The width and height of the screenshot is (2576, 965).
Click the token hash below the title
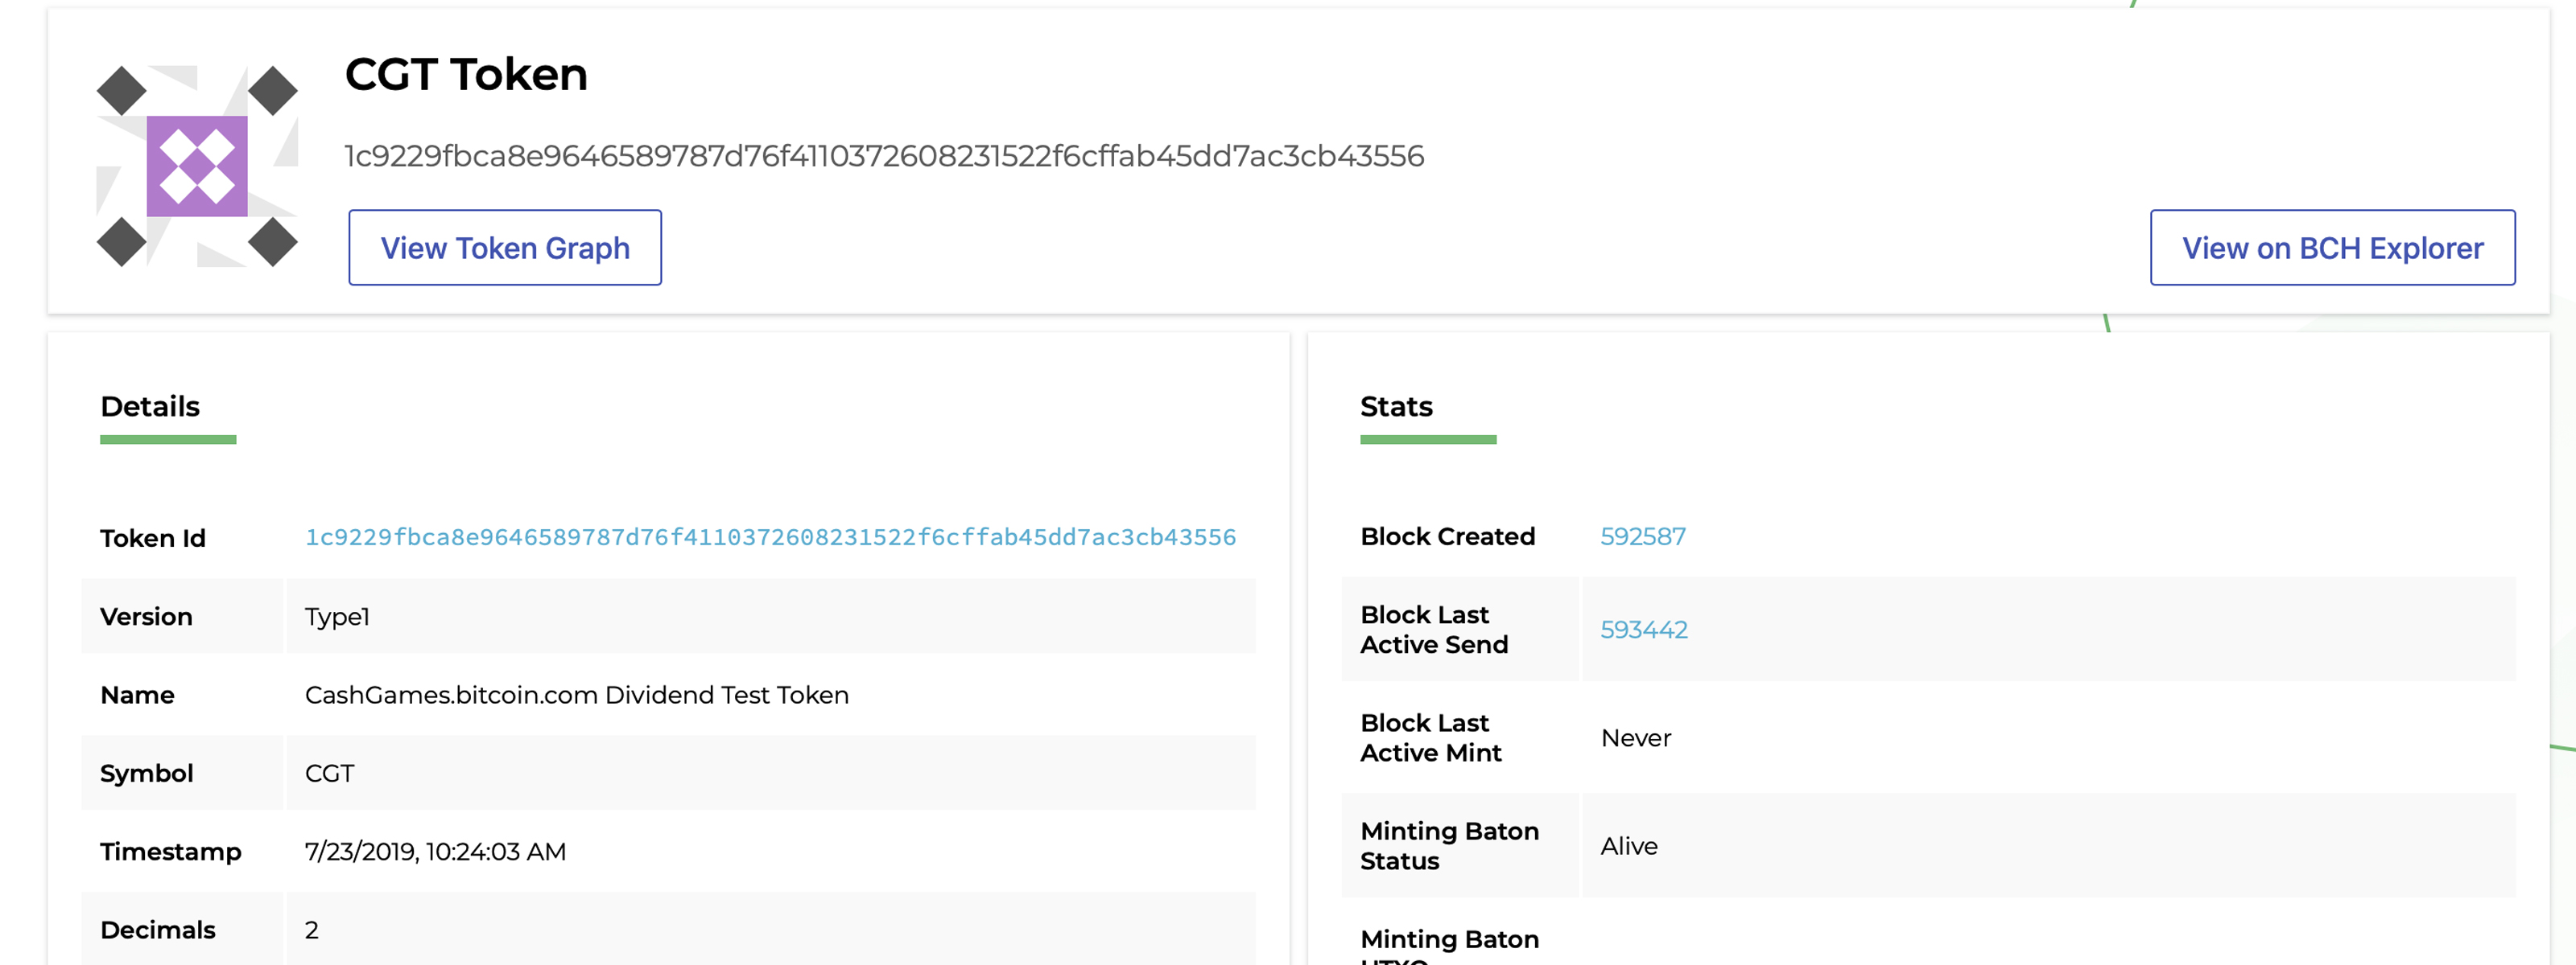click(x=884, y=156)
